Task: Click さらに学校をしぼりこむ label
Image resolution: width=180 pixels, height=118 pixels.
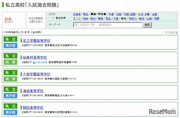Action: tap(36, 20)
